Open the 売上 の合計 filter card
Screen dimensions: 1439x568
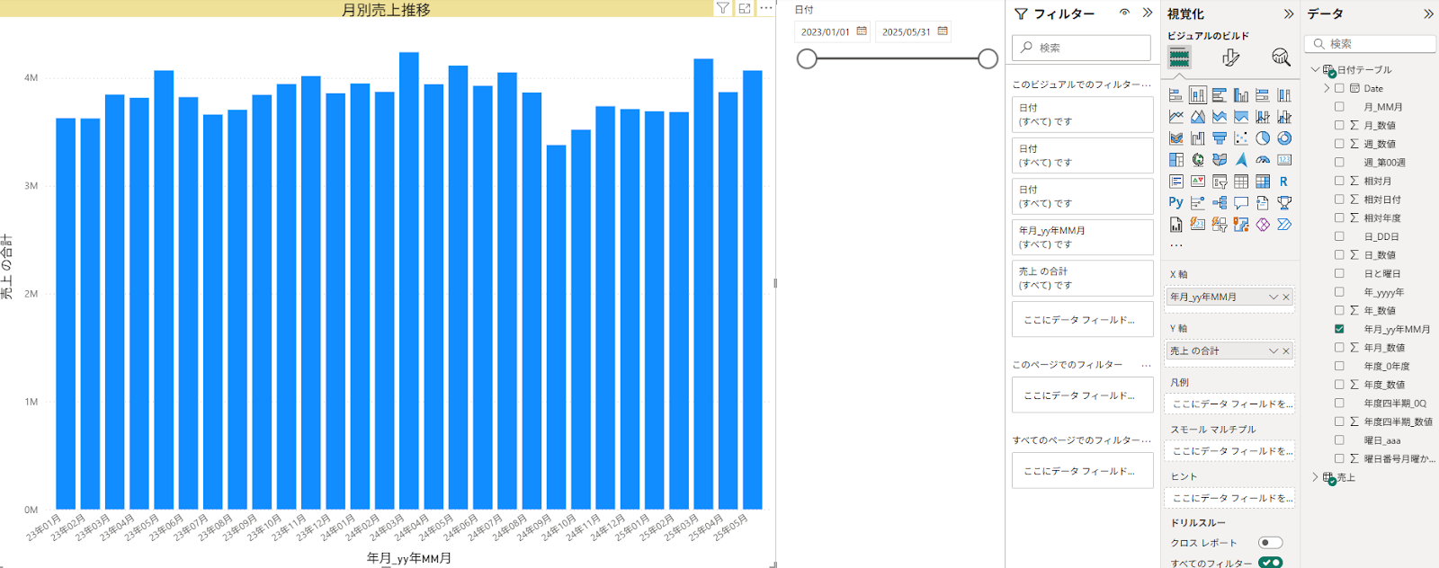[x=1083, y=278]
